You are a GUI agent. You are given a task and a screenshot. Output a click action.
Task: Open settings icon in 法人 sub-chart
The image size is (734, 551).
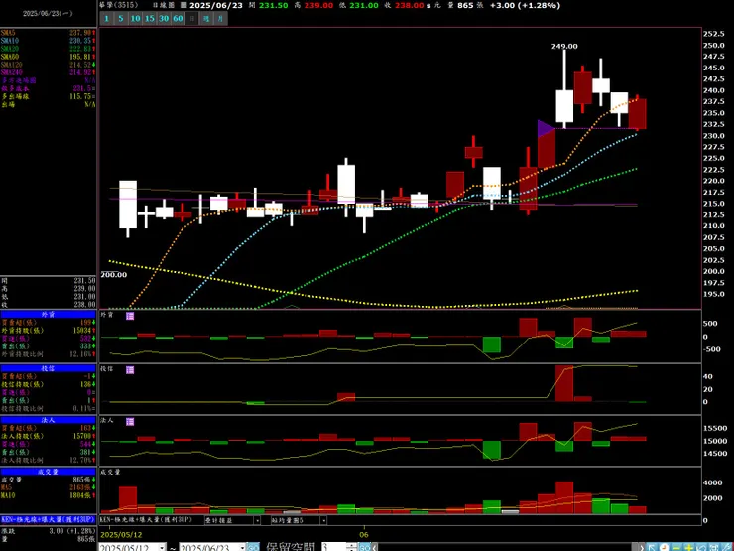pyautogui.click(x=130, y=422)
